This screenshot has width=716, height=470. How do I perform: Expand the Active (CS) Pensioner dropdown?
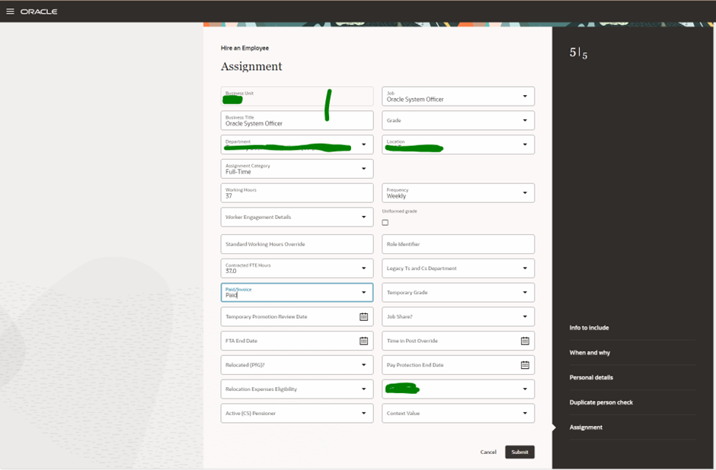pos(364,413)
